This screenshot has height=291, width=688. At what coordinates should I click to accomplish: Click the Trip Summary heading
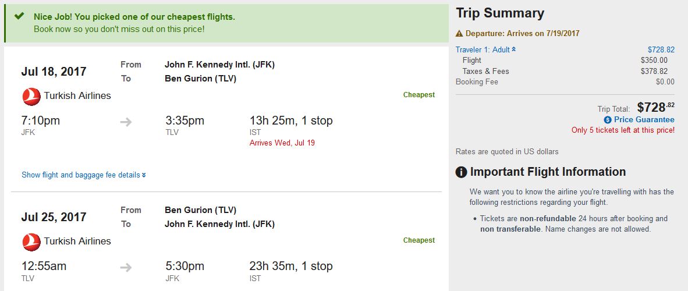pos(500,13)
